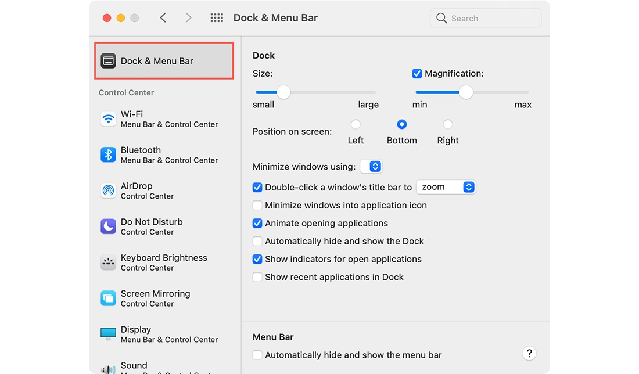This screenshot has width=639, height=374.
Task: Click inside the Search field
Action: (x=486, y=18)
